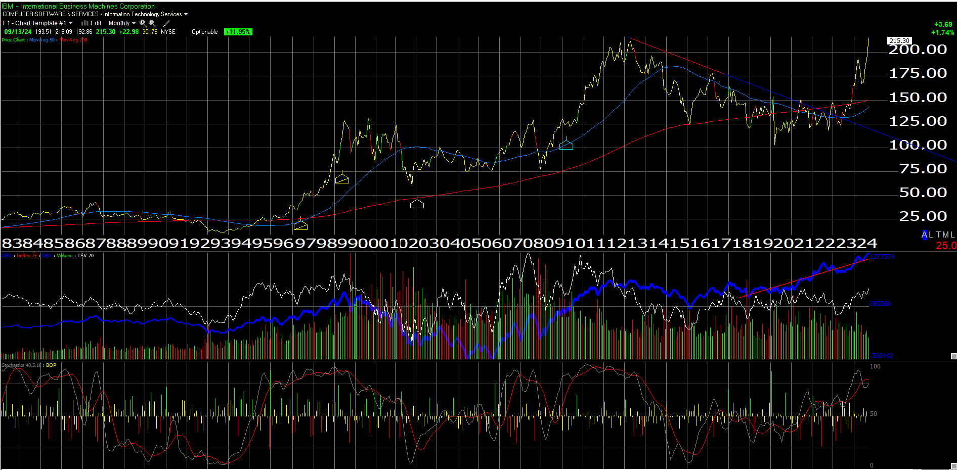Click the yellow BOP legend label
This screenshot has height=470, width=957.
point(51,365)
